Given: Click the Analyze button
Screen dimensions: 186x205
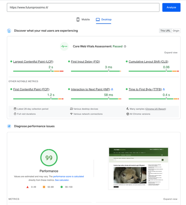Looking at the screenshot, I should (171, 7).
